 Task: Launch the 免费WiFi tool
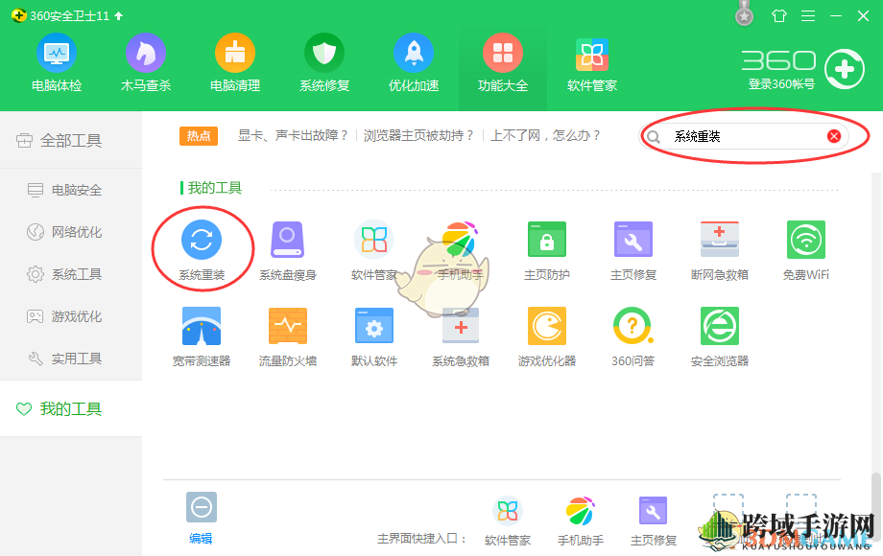click(806, 251)
